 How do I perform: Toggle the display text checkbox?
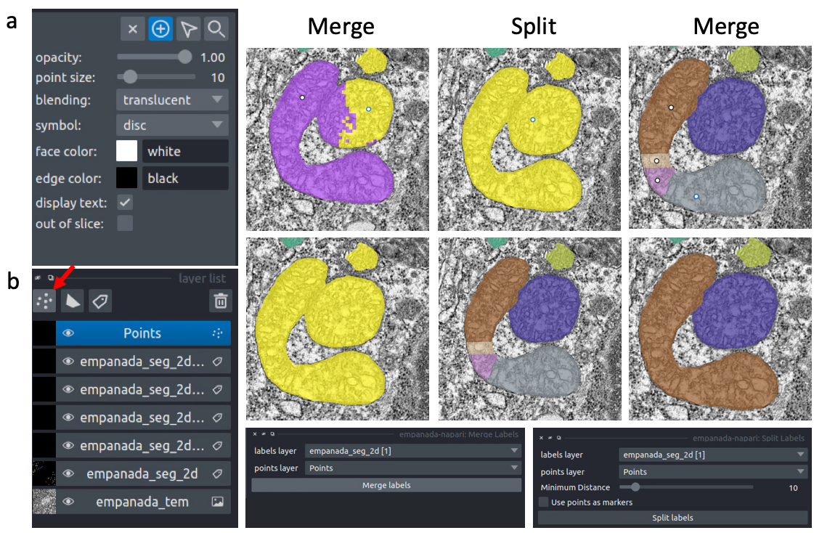(125, 203)
